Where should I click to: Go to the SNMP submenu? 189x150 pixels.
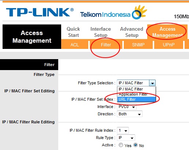(x=138, y=45)
